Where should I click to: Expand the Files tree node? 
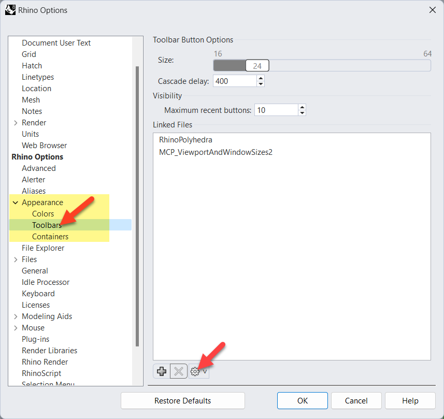coord(16,259)
